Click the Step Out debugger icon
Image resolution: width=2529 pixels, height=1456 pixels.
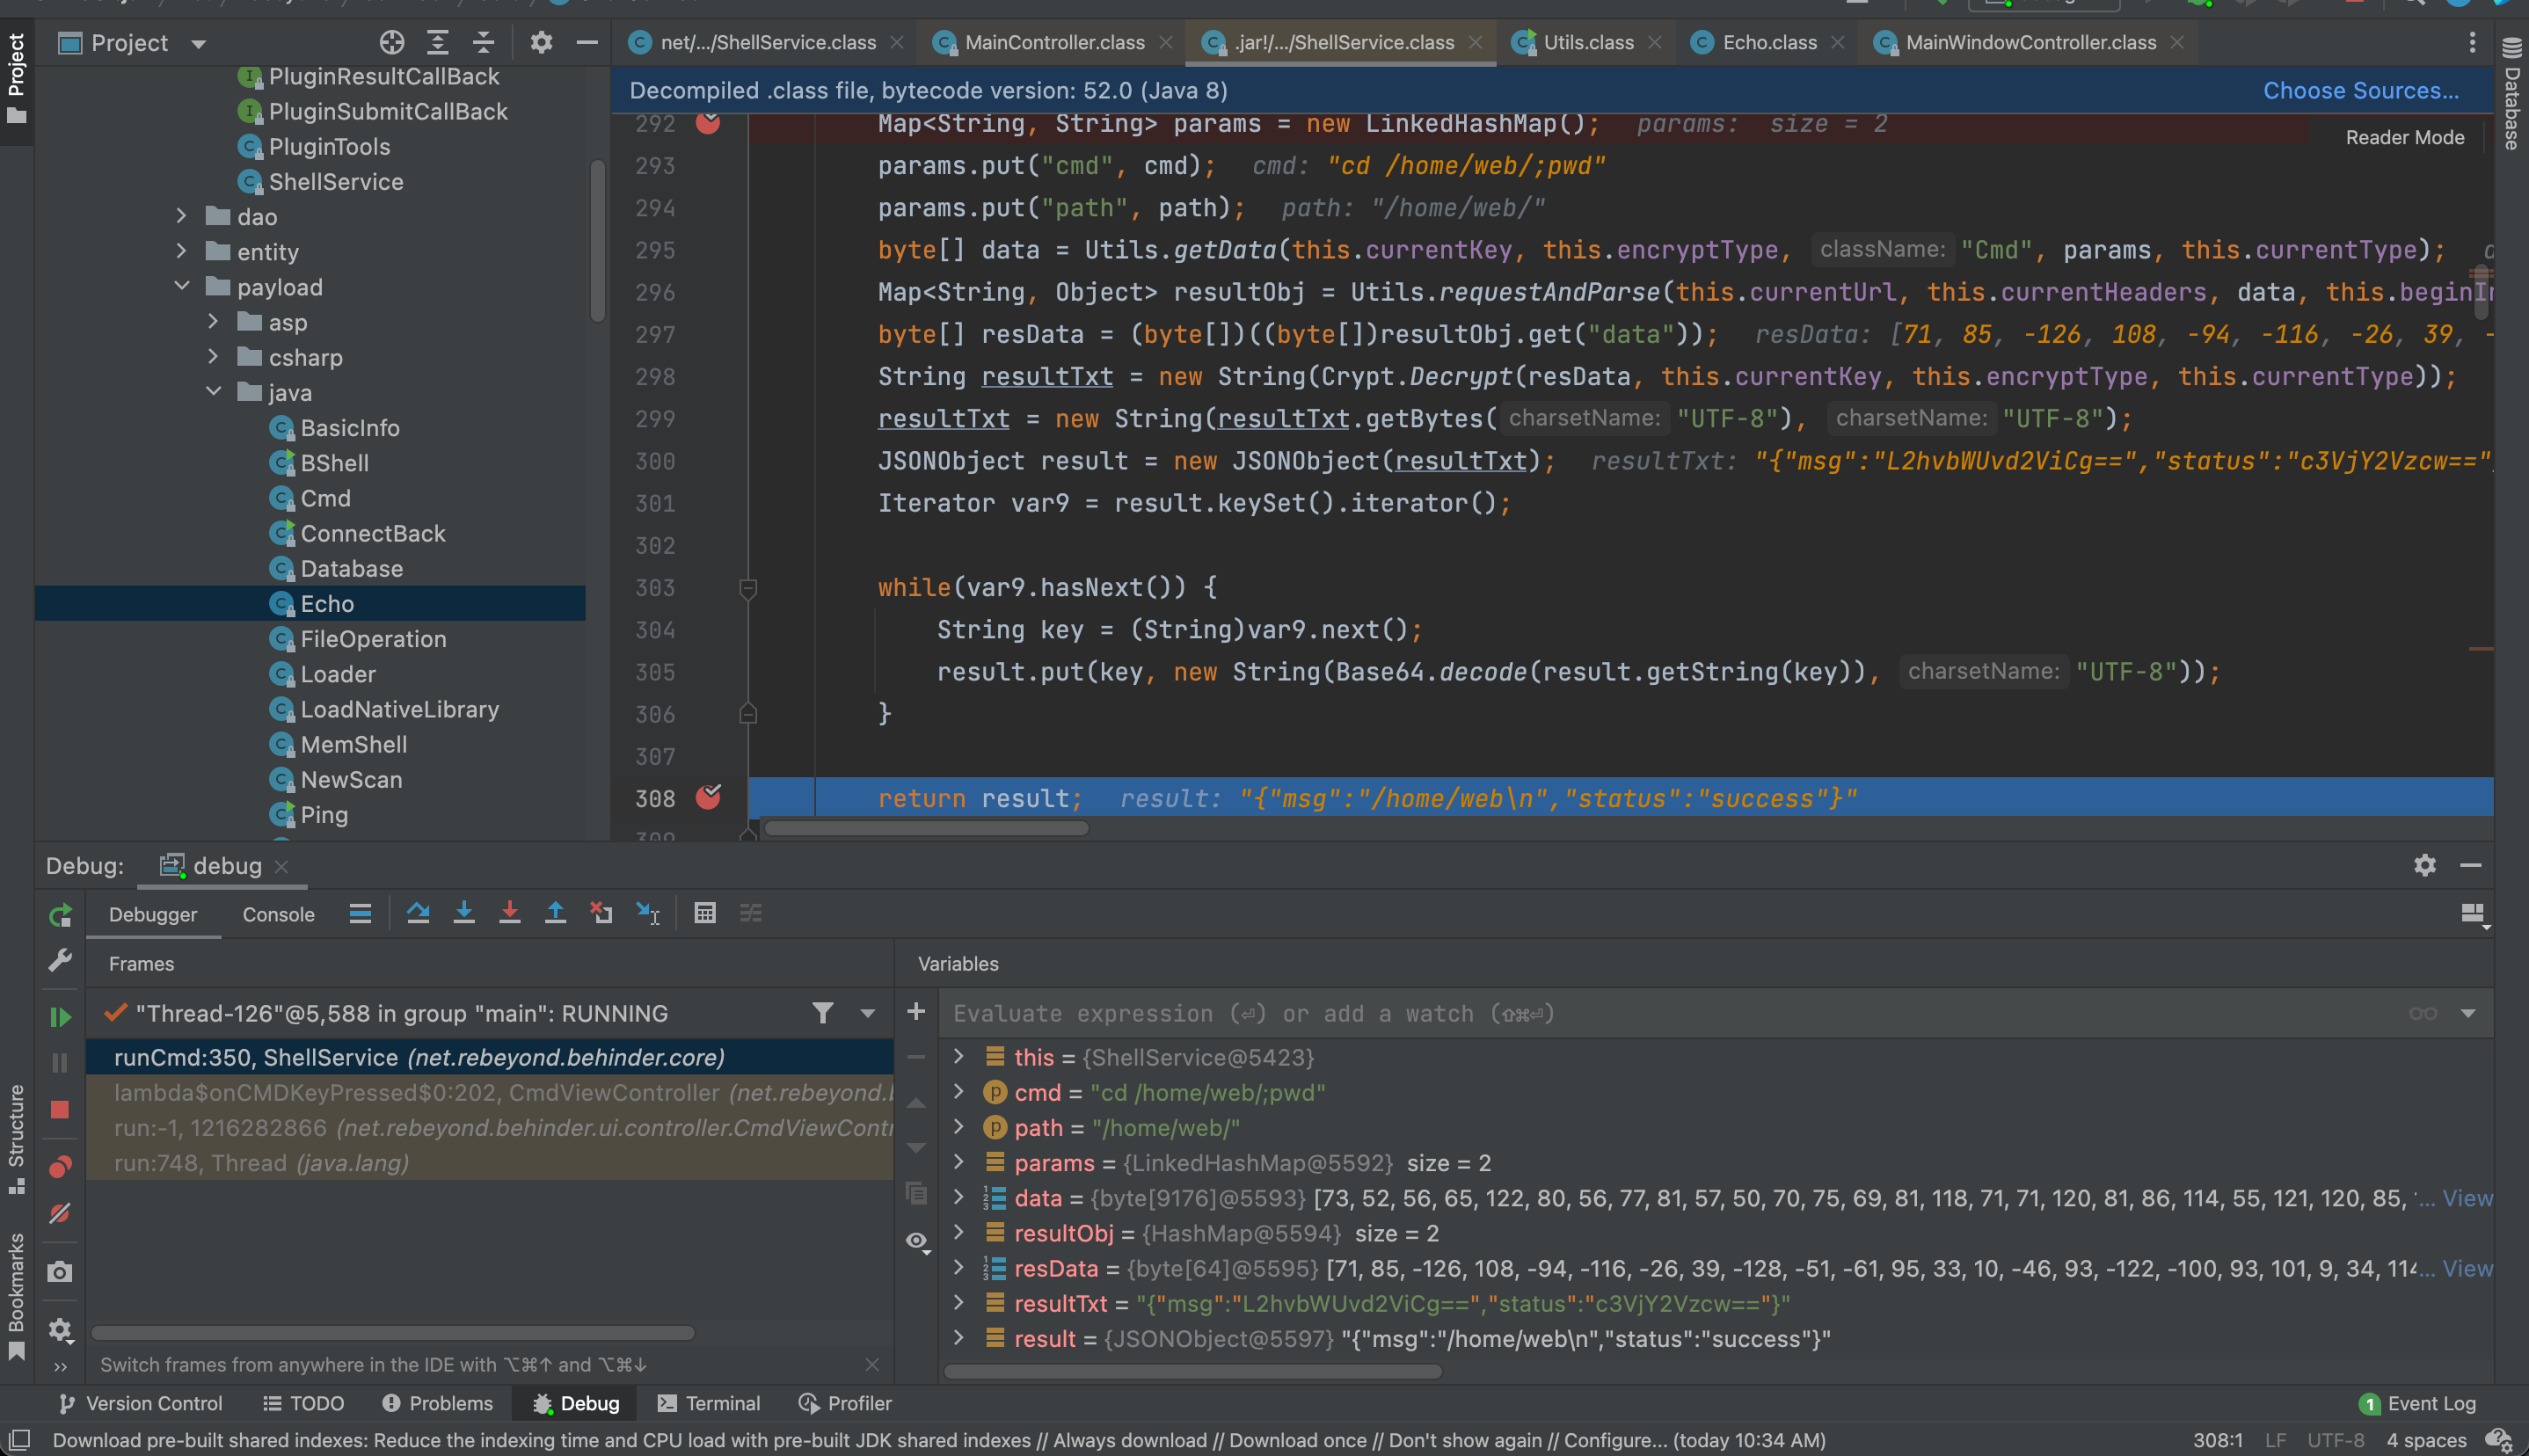click(x=555, y=913)
